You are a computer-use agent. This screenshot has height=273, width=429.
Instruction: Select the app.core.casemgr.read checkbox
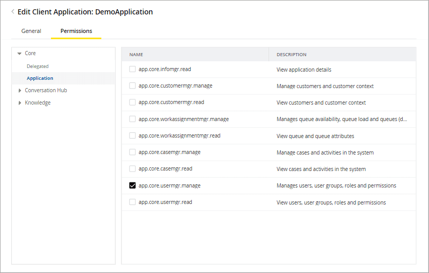point(133,169)
